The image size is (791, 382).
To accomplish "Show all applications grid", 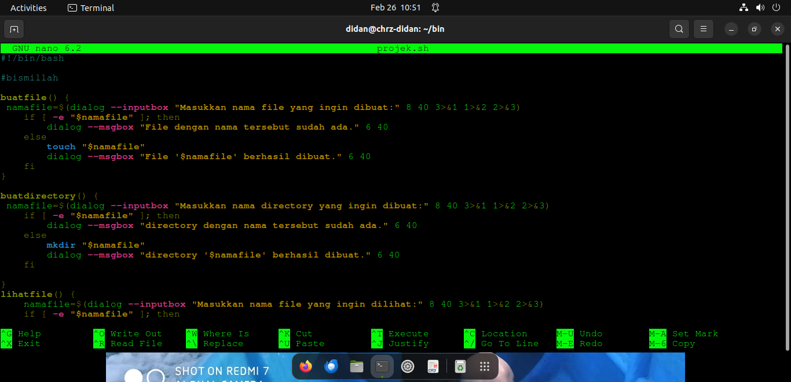I will [x=485, y=366].
